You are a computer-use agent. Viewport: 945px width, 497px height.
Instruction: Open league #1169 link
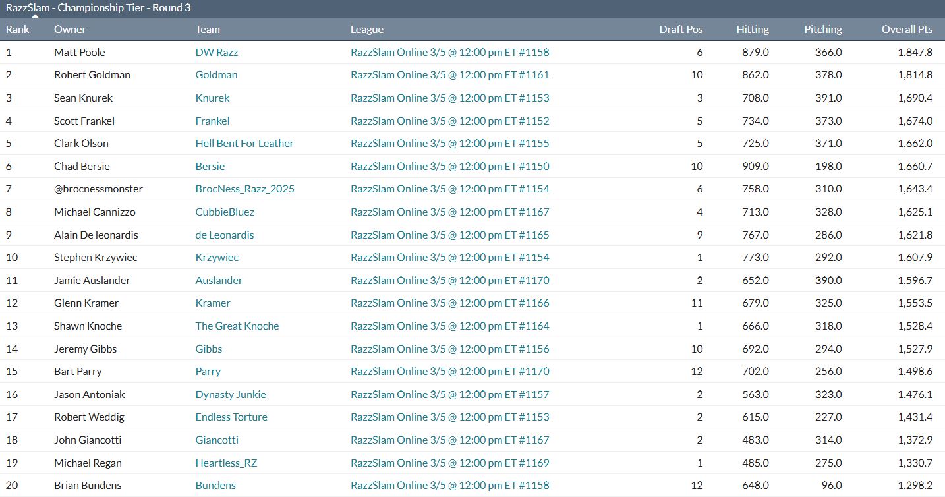click(x=450, y=463)
